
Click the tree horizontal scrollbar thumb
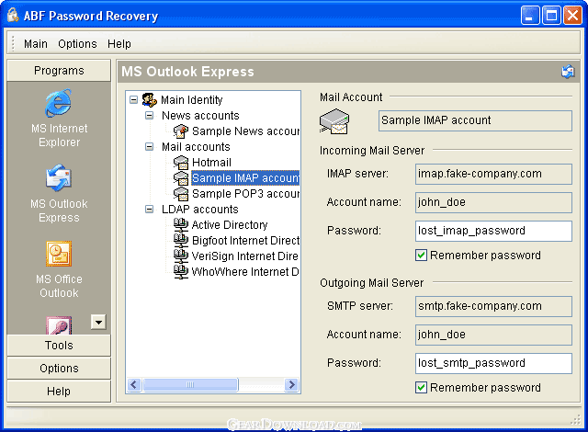click(x=190, y=384)
